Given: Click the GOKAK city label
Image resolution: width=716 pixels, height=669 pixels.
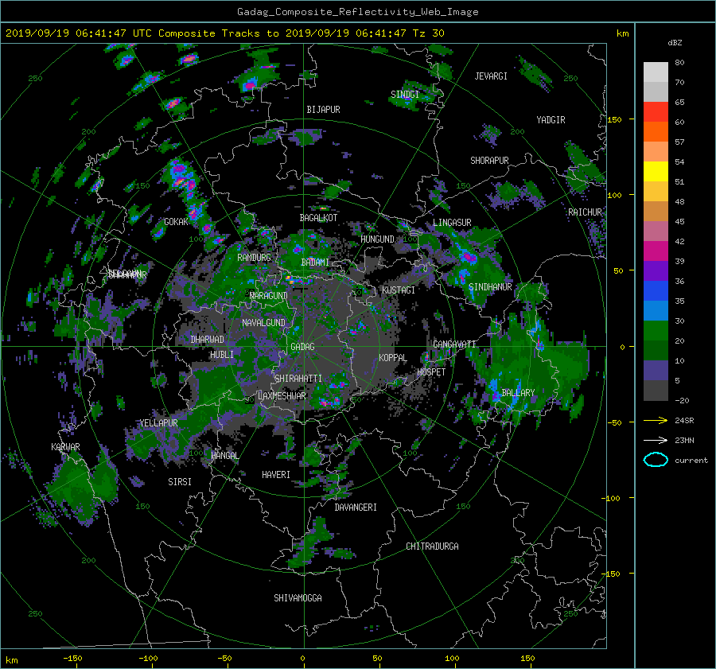Looking at the screenshot, I should click(176, 221).
